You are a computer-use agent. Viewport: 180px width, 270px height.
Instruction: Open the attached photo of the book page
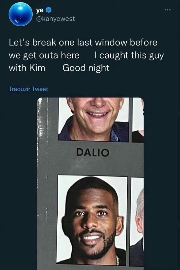[x=90, y=184]
